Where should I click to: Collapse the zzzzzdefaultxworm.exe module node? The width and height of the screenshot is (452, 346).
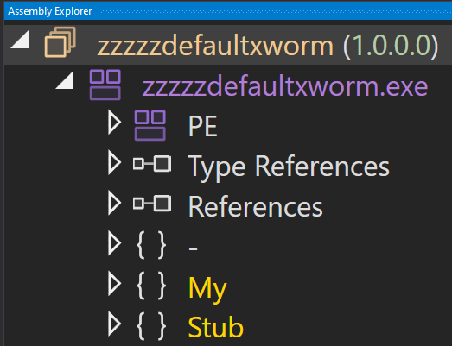(65, 80)
